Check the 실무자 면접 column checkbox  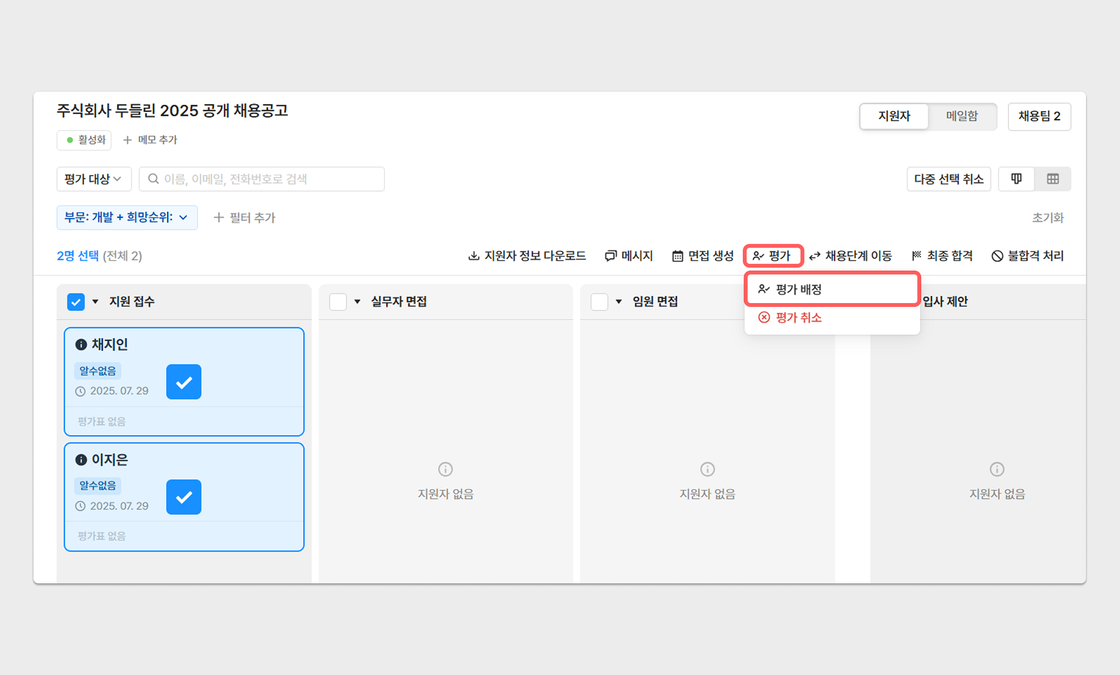(x=338, y=302)
